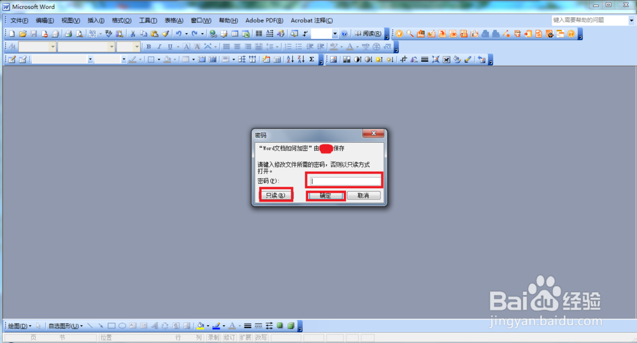
Task: Open the Style combo box dropdown
Action: (x=52, y=47)
